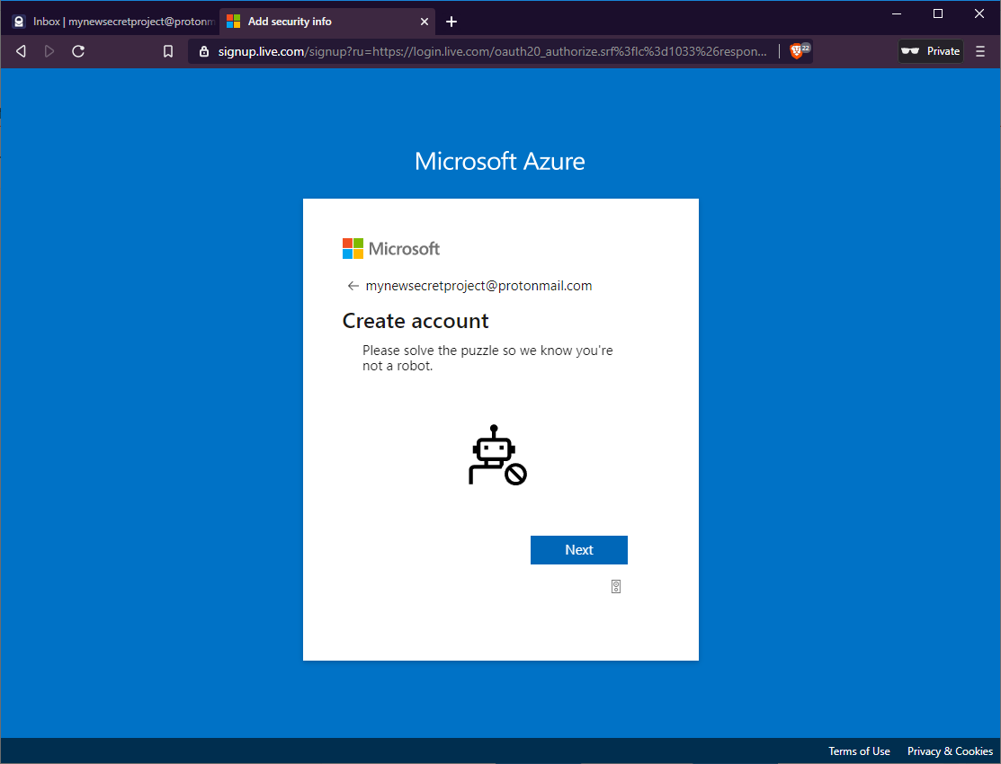Click the ProtonMail favicon on Inbox tab
Image resolution: width=1001 pixels, height=764 pixels.
click(x=19, y=22)
